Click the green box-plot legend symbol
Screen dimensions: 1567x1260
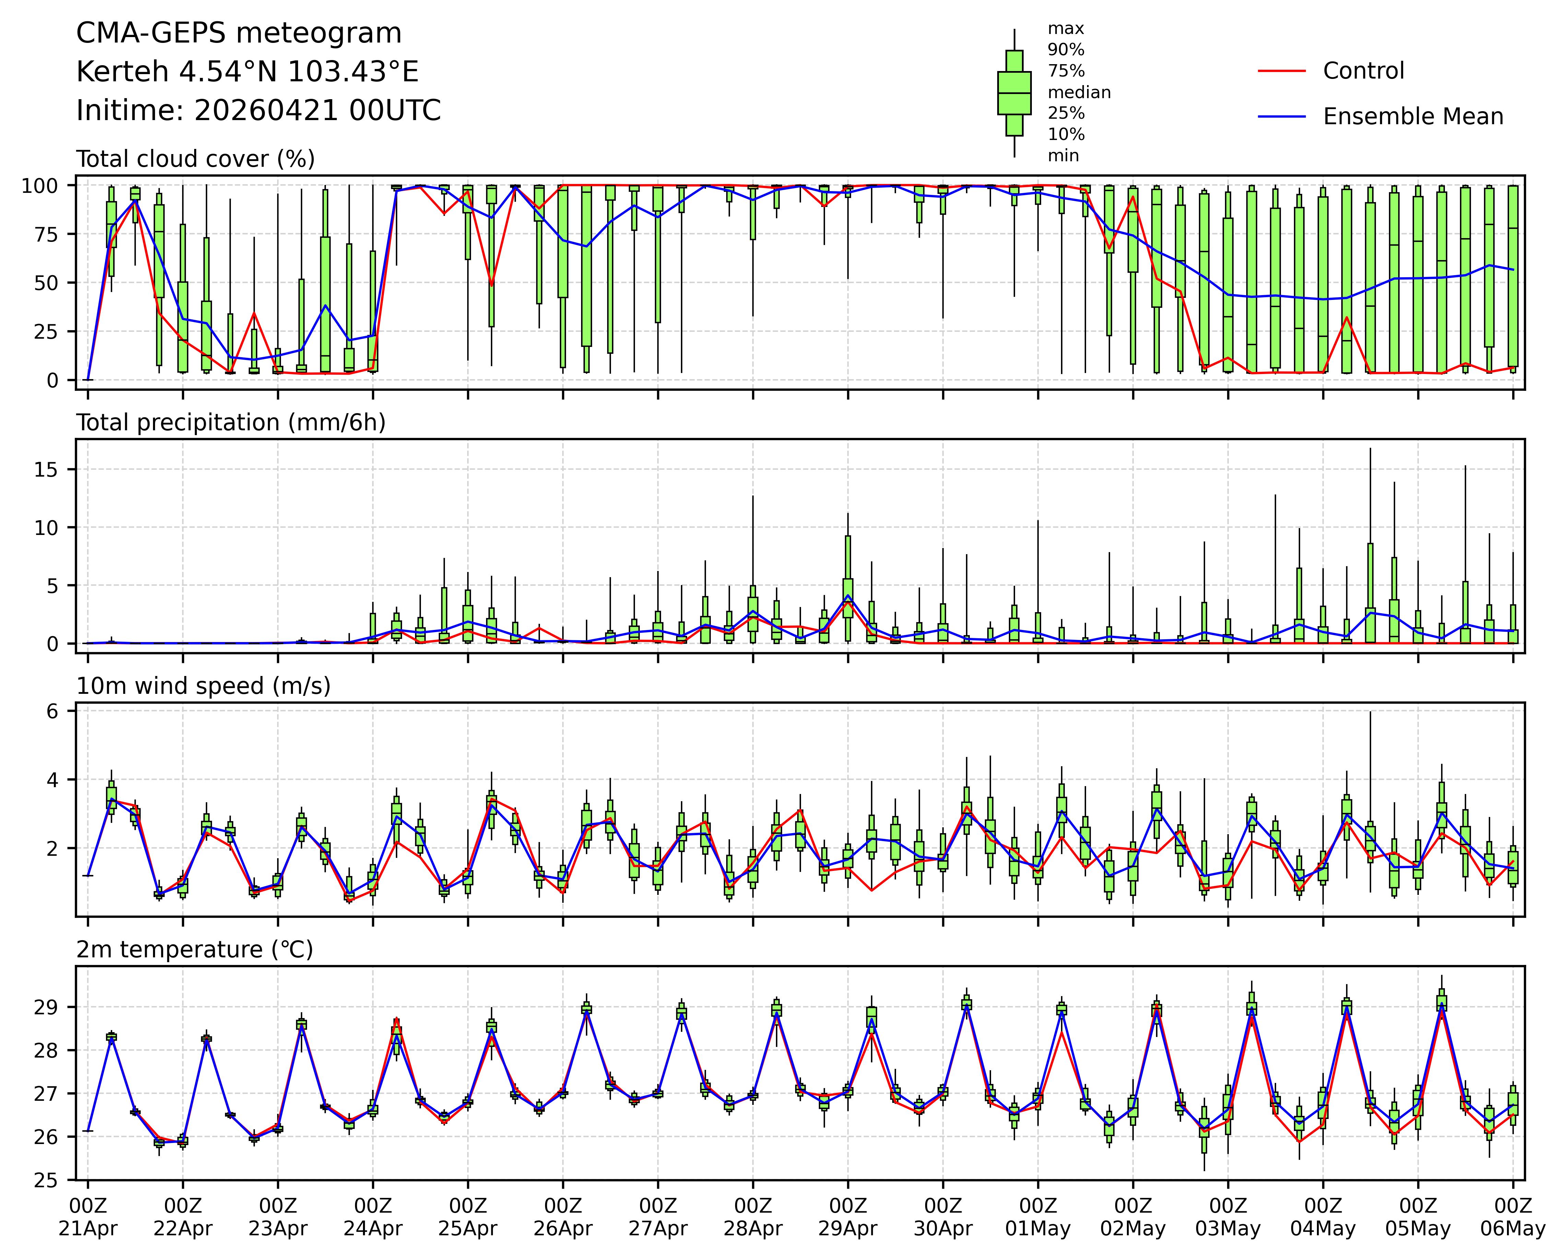(x=1014, y=93)
